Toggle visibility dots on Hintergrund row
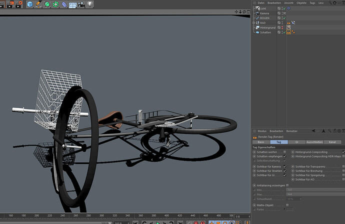Viewport: 345px width, 224px height. click(x=282, y=27)
